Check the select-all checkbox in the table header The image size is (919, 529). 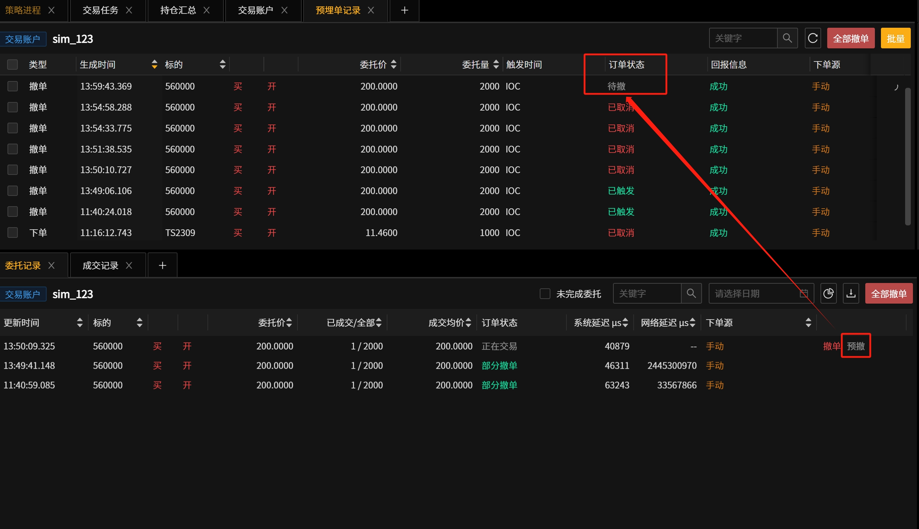point(12,64)
